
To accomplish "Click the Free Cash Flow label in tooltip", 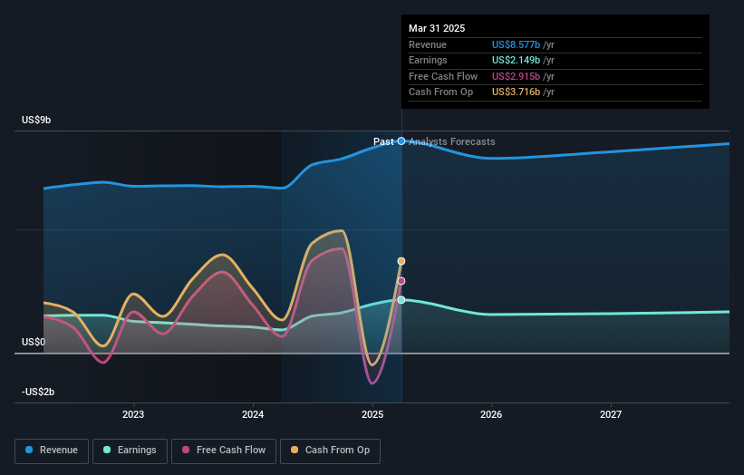I will click(443, 76).
